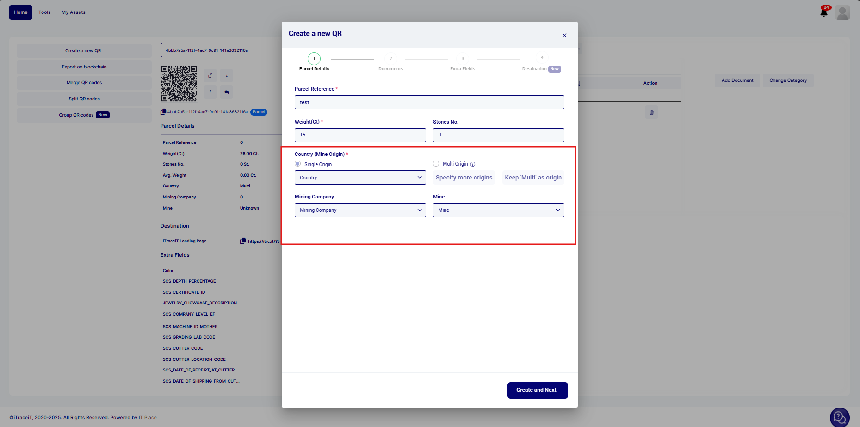Go to My Assets in navigation
Viewport: 860px width, 427px height.
pos(74,12)
